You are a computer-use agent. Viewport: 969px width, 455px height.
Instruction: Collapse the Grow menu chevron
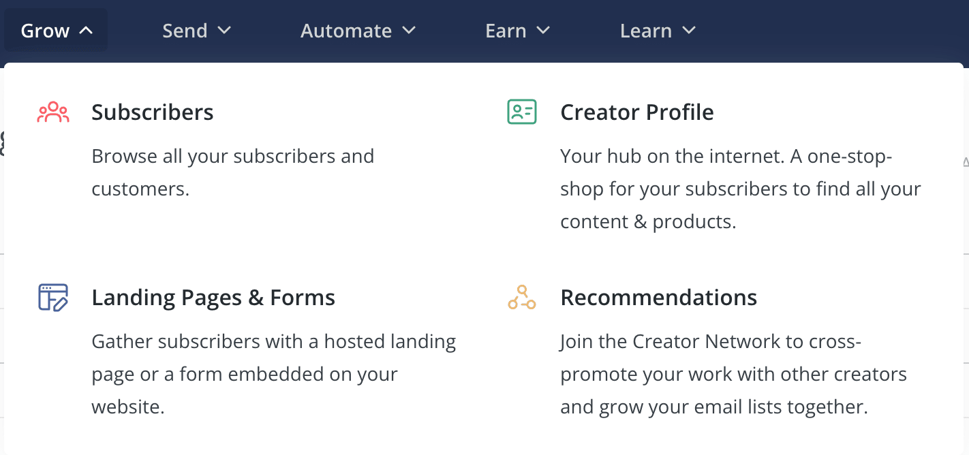[x=86, y=30]
